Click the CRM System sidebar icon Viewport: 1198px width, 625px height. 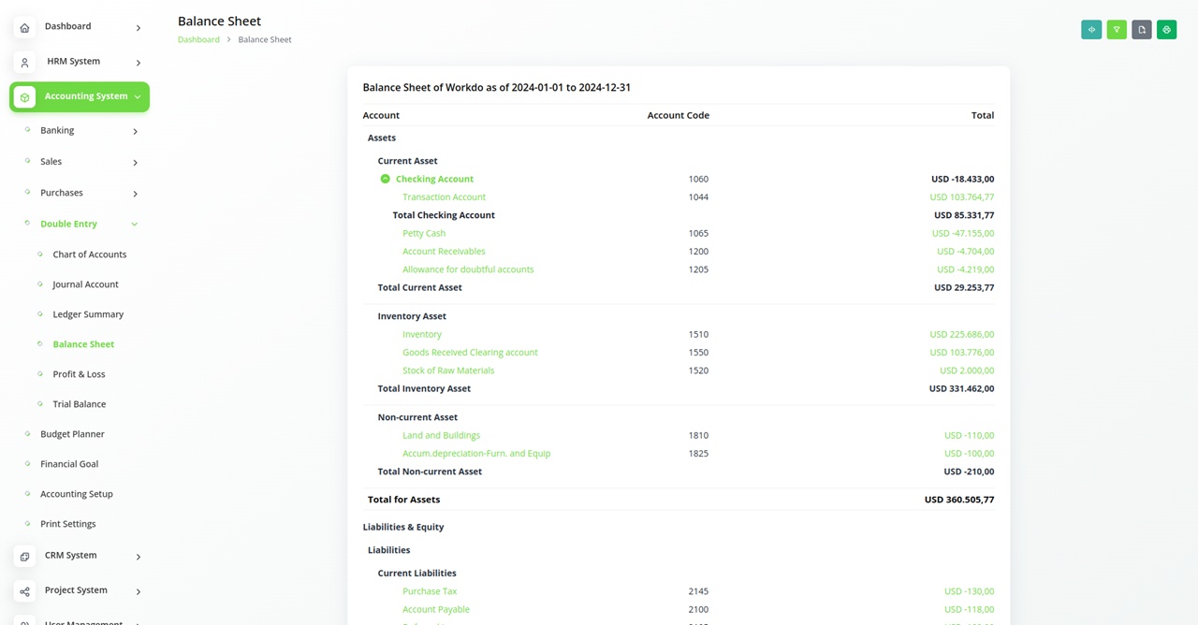(x=25, y=557)
